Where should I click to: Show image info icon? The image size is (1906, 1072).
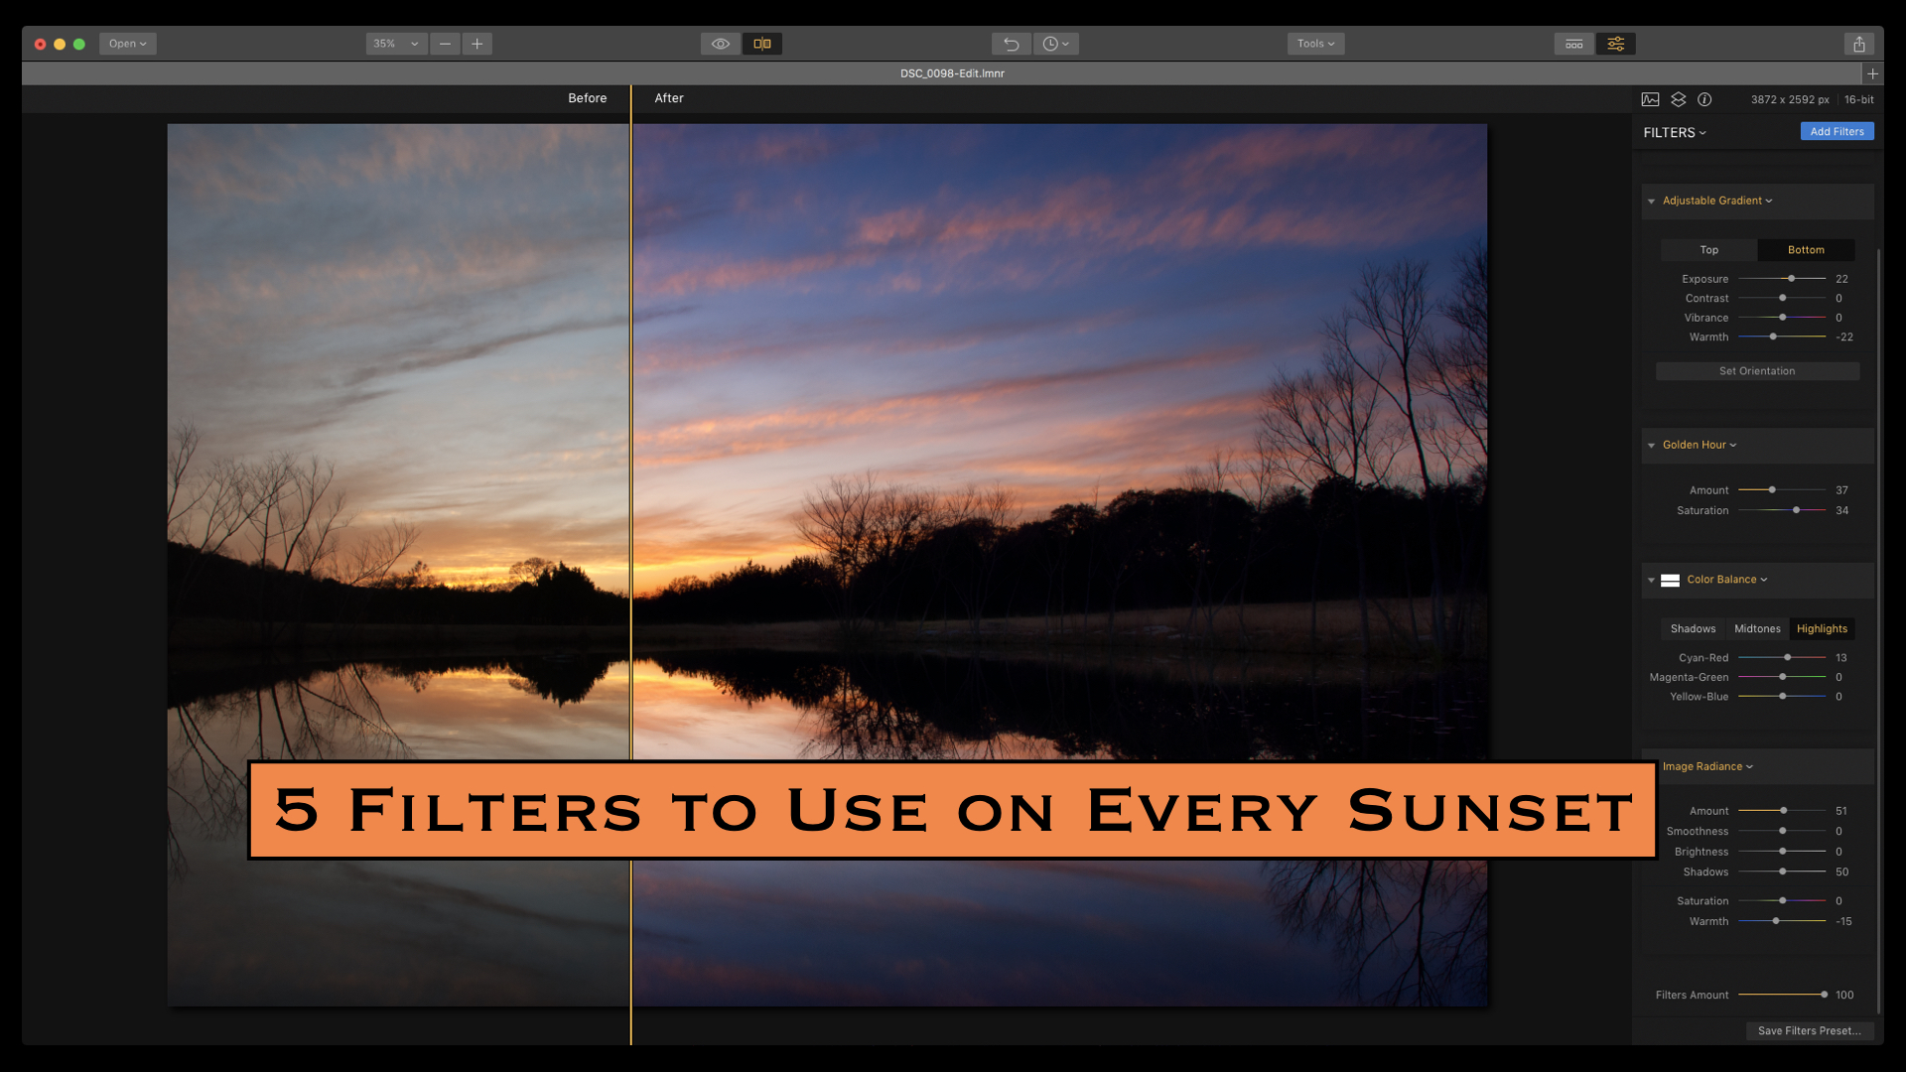[x=1704, y=99]
